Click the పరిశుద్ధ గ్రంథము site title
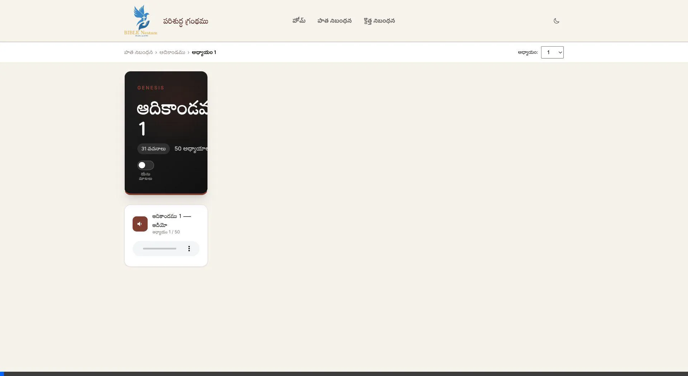The height and width of the screenshot is (376, 688). tap(185, 21)
